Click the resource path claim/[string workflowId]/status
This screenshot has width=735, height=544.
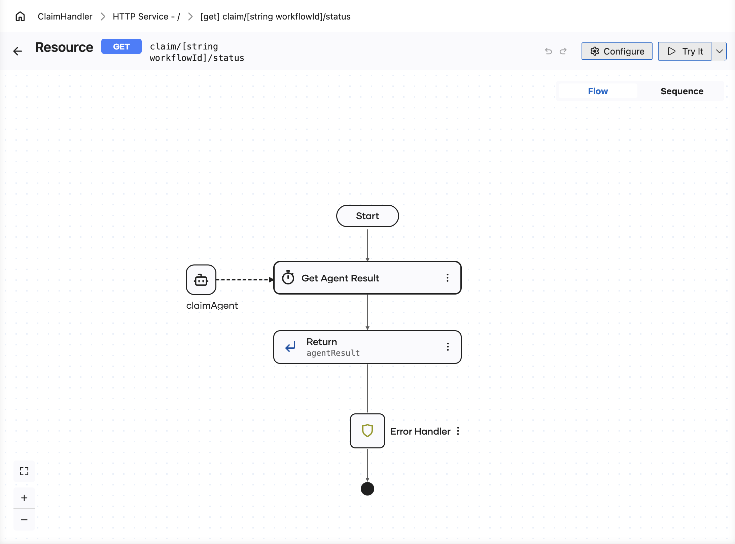(197, 52)
